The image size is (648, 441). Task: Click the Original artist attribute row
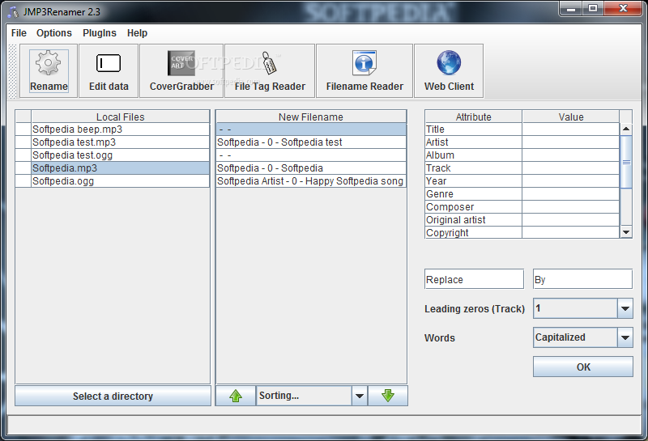click(522, 219)
